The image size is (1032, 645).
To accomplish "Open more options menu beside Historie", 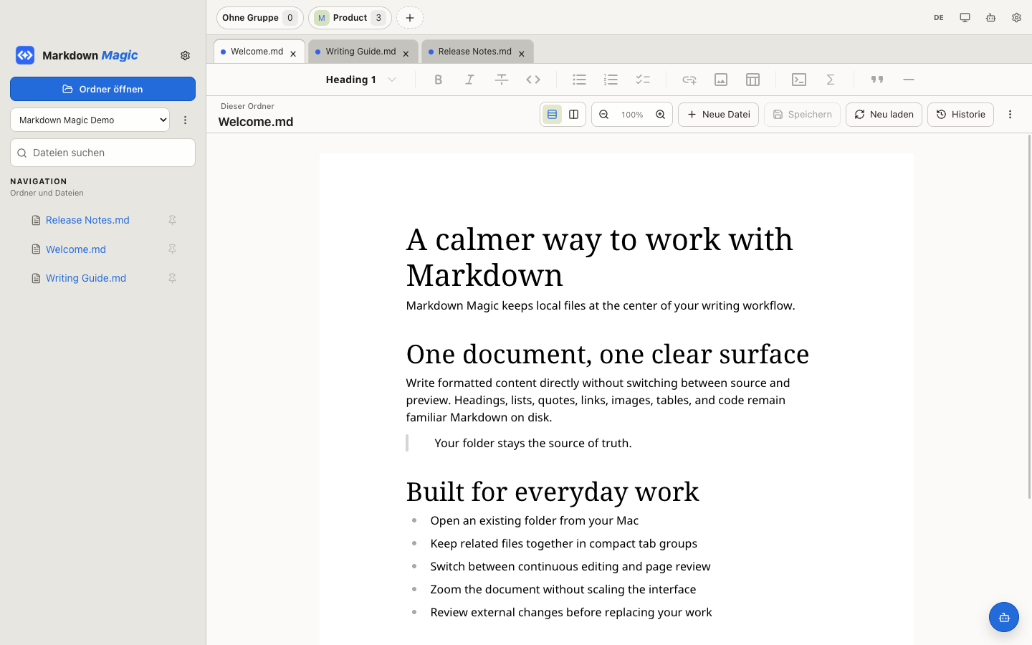I will 1010,115.
